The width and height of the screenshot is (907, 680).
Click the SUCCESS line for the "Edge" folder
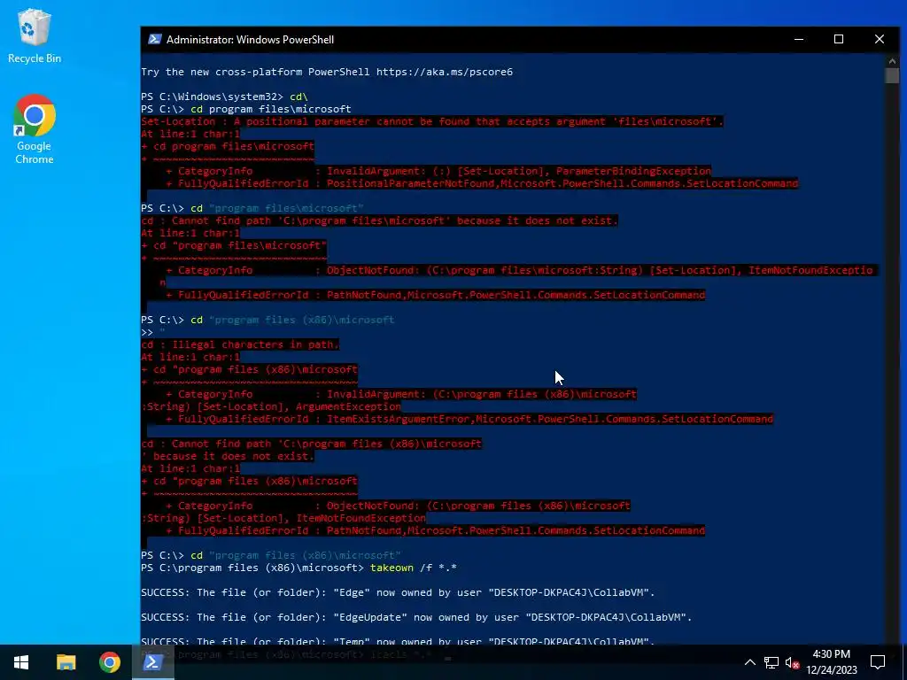[398, 592]
